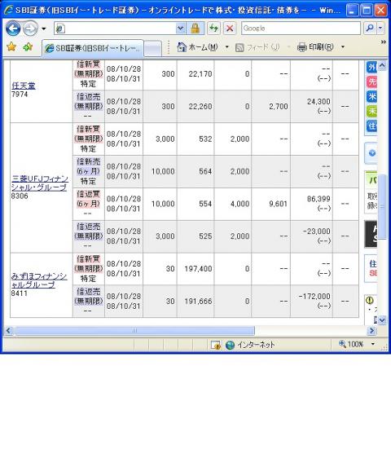Click the blue 外 sidebar icon
This screenshot has height=454, width=391.
click(x=372, y=67)
